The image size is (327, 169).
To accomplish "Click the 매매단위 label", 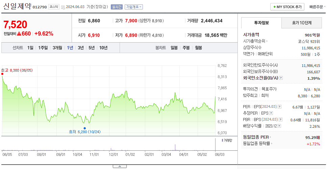I will (x=265, y=54).
